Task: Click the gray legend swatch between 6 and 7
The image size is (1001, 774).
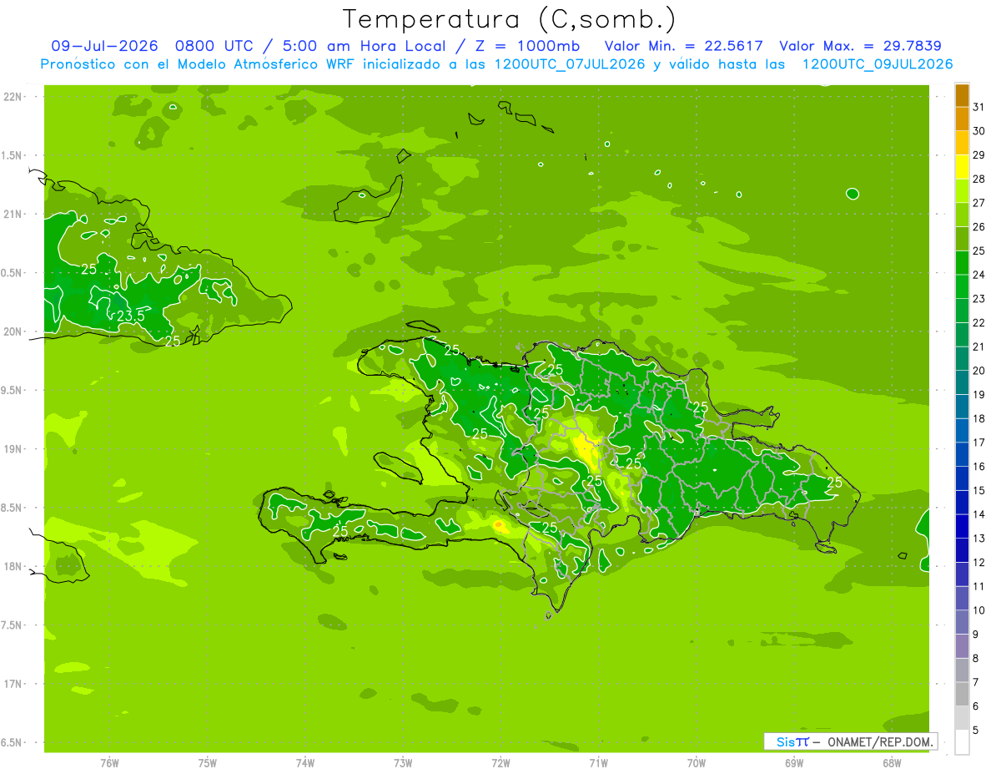Action: (962, 695)
